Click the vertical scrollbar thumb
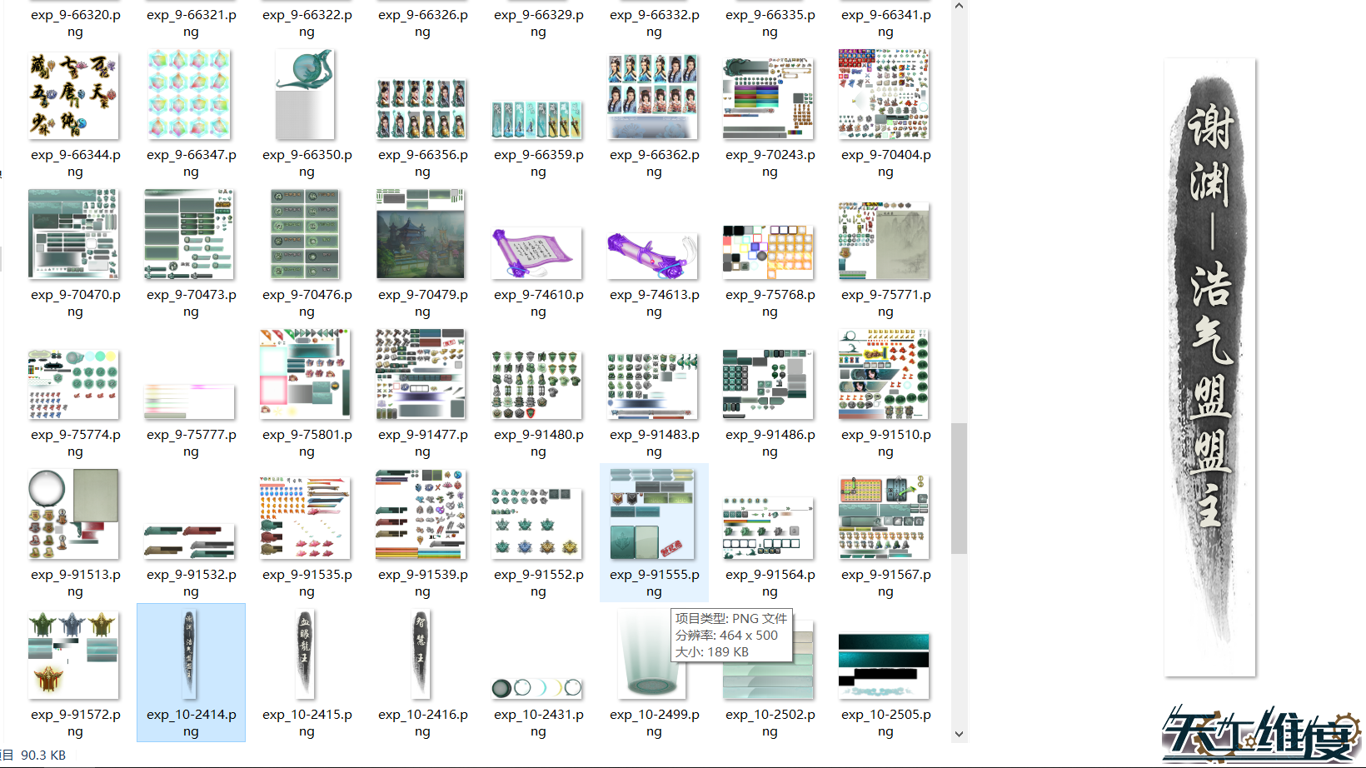 [959, 488]
